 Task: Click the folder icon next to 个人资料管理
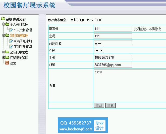pyautogui.click(x=7, y=24)
